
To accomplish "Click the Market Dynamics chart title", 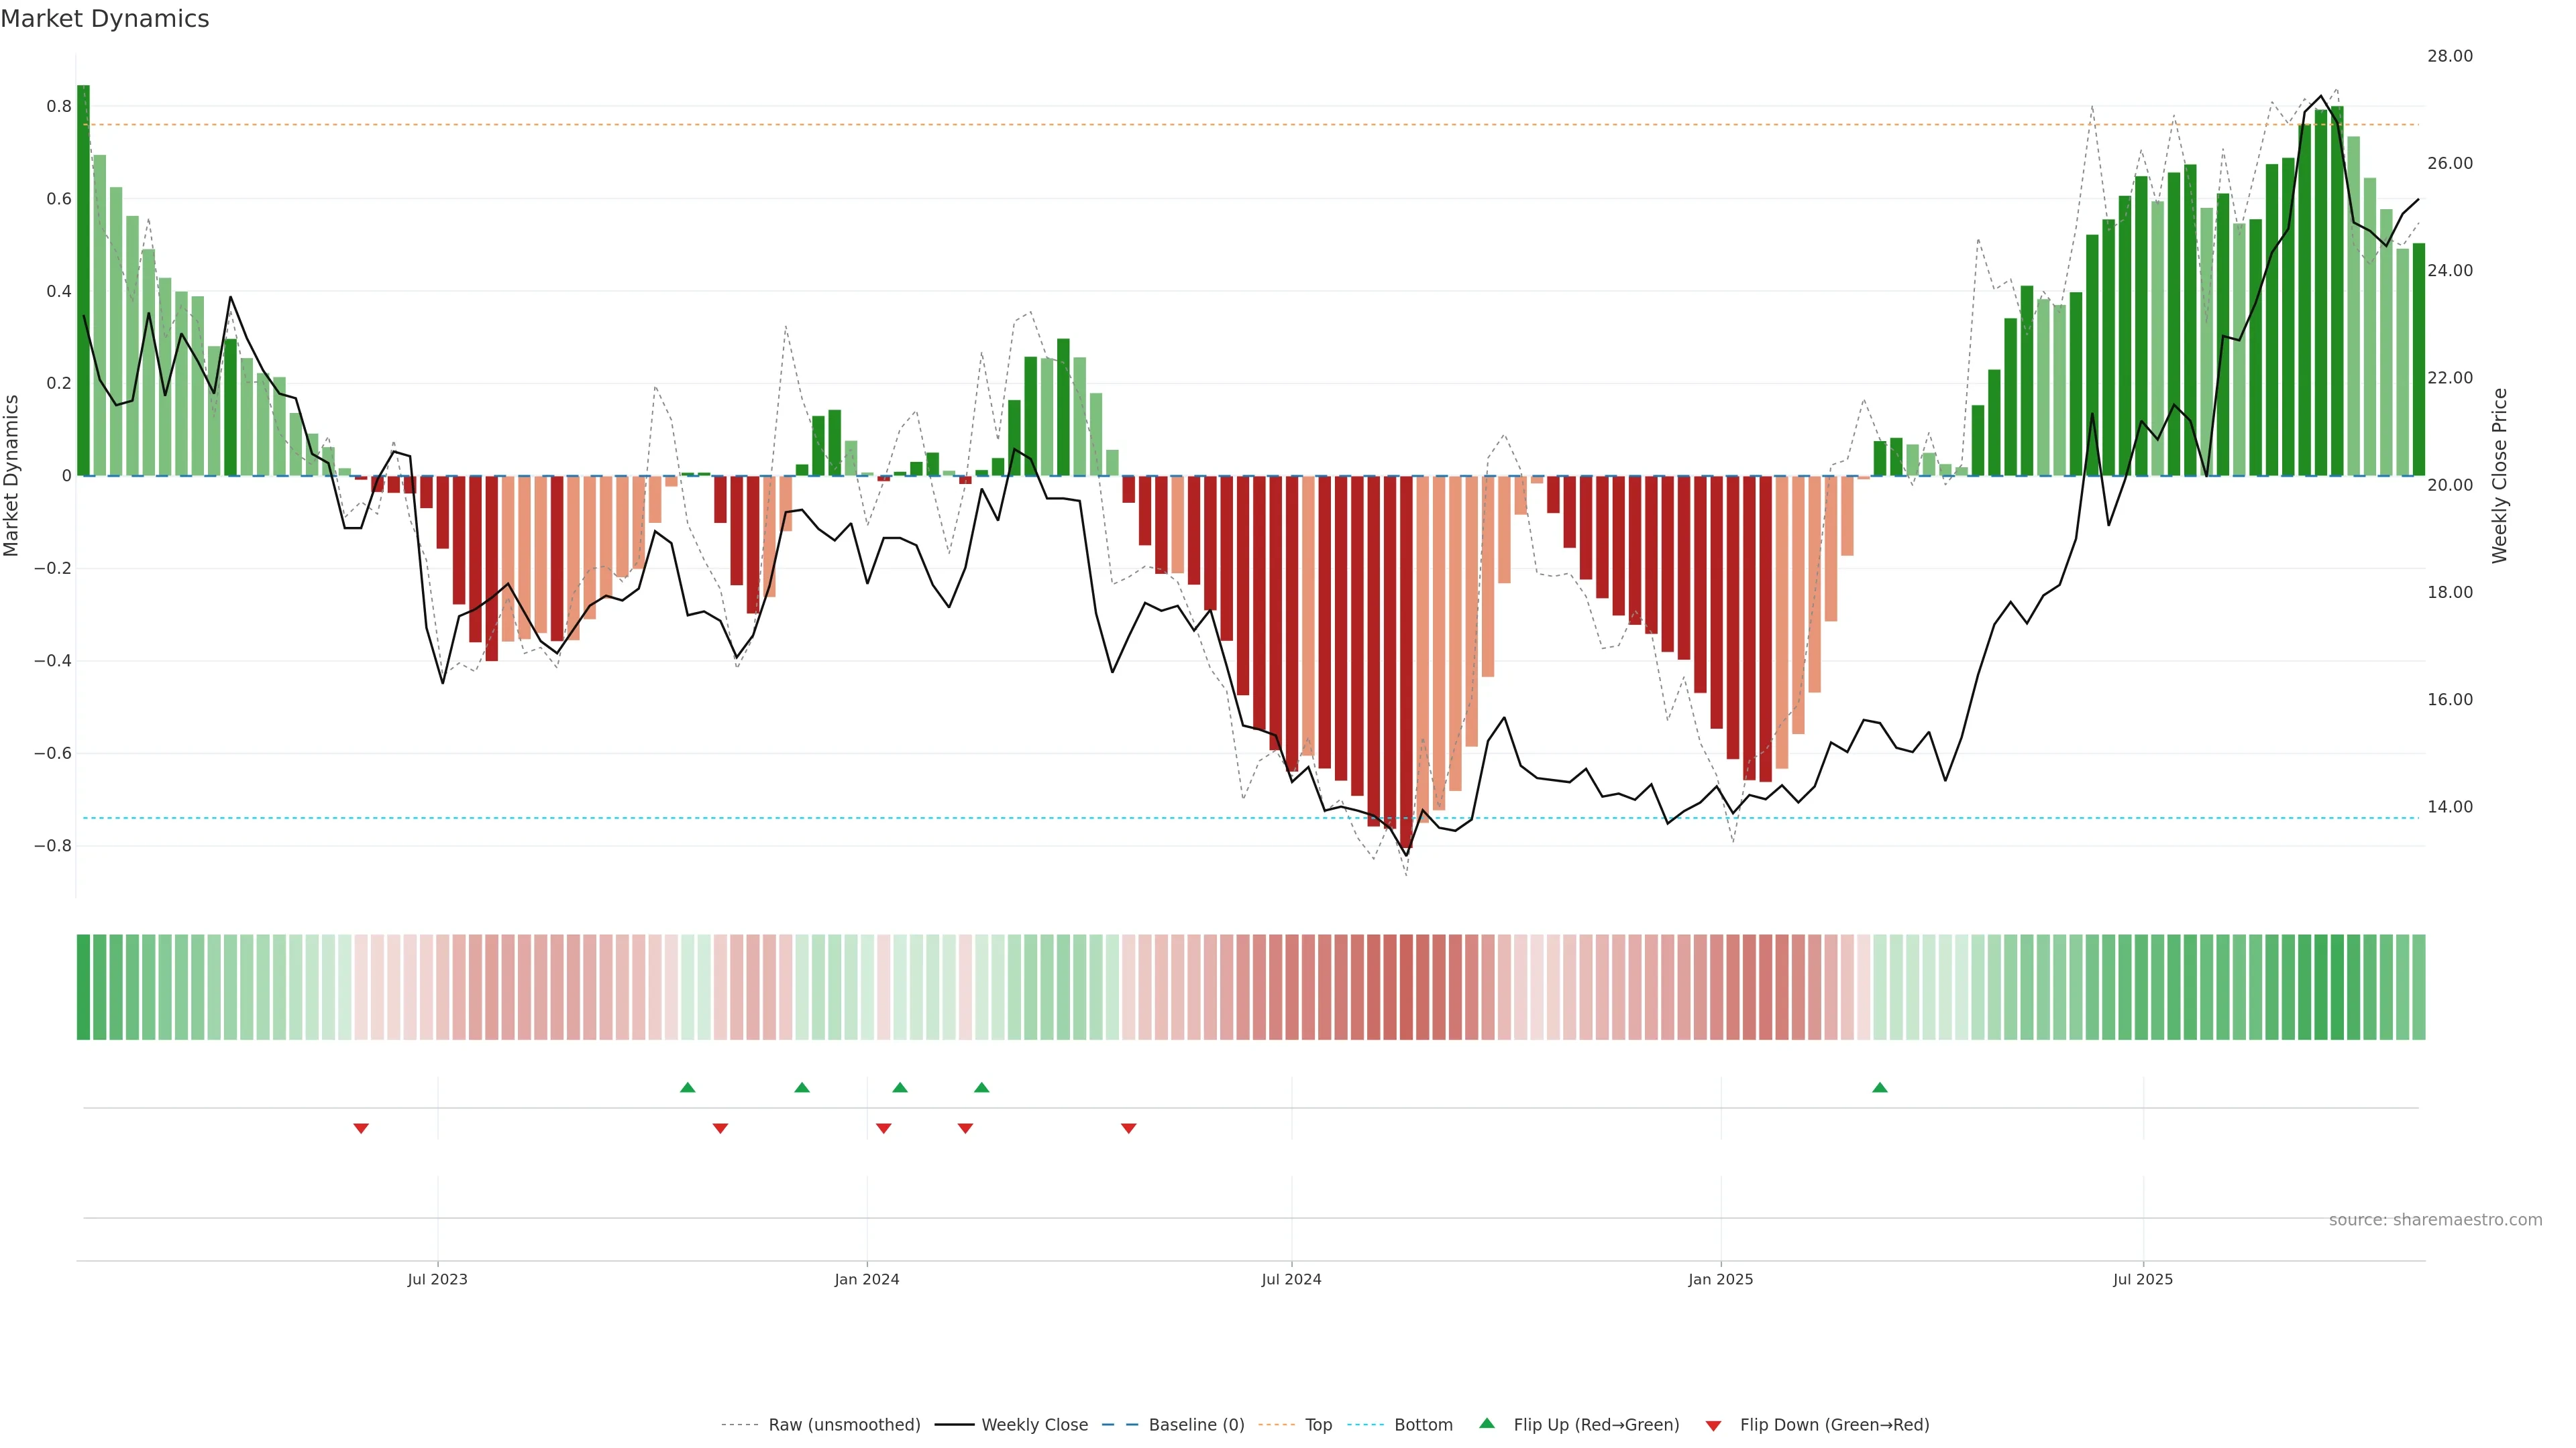I will click(105, 19).
